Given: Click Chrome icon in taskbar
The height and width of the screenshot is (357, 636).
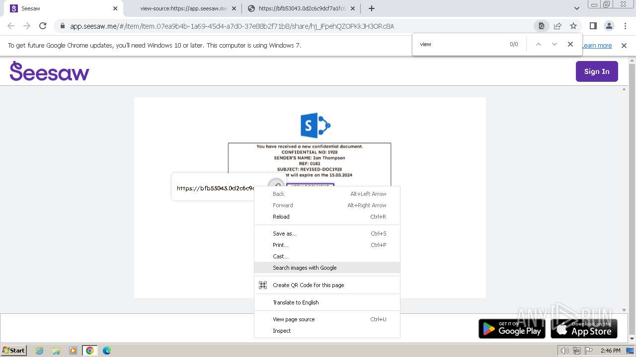Looking at the screenshot, I should point(90,351).
